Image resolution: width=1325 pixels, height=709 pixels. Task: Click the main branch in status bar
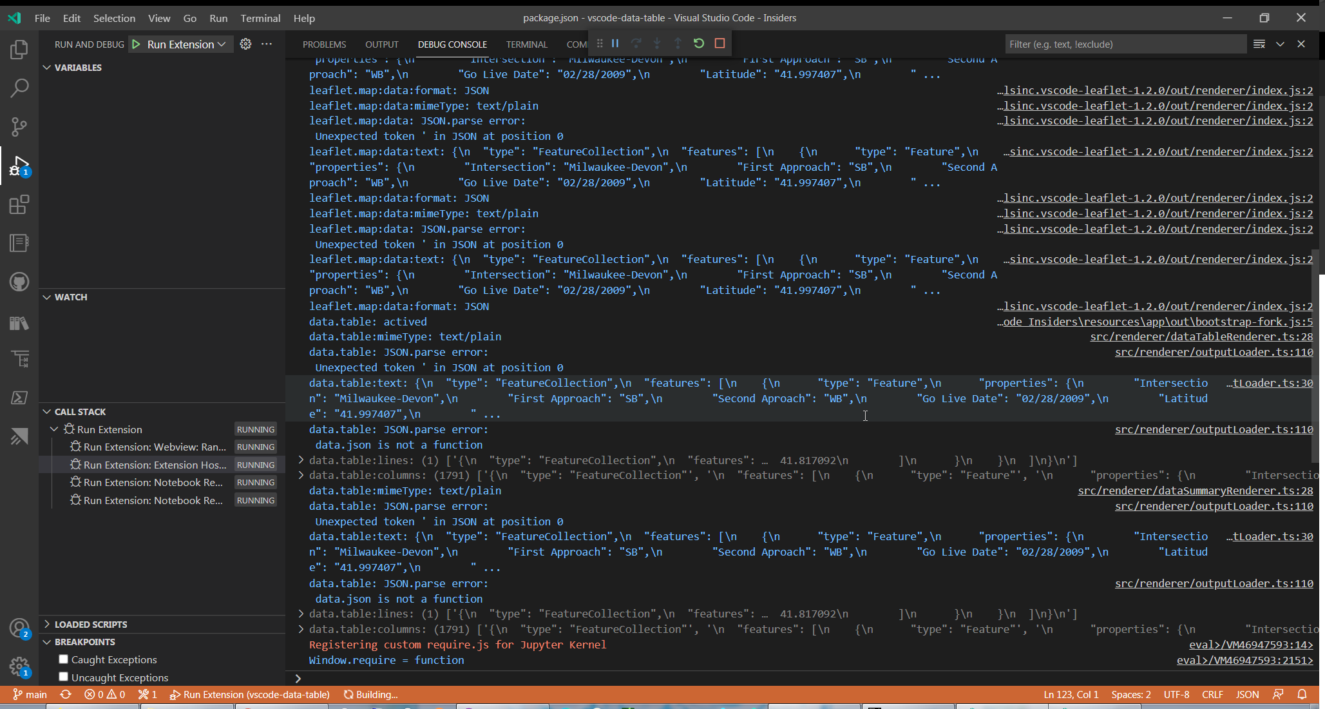pyautogui.click(x=30, y=694)
